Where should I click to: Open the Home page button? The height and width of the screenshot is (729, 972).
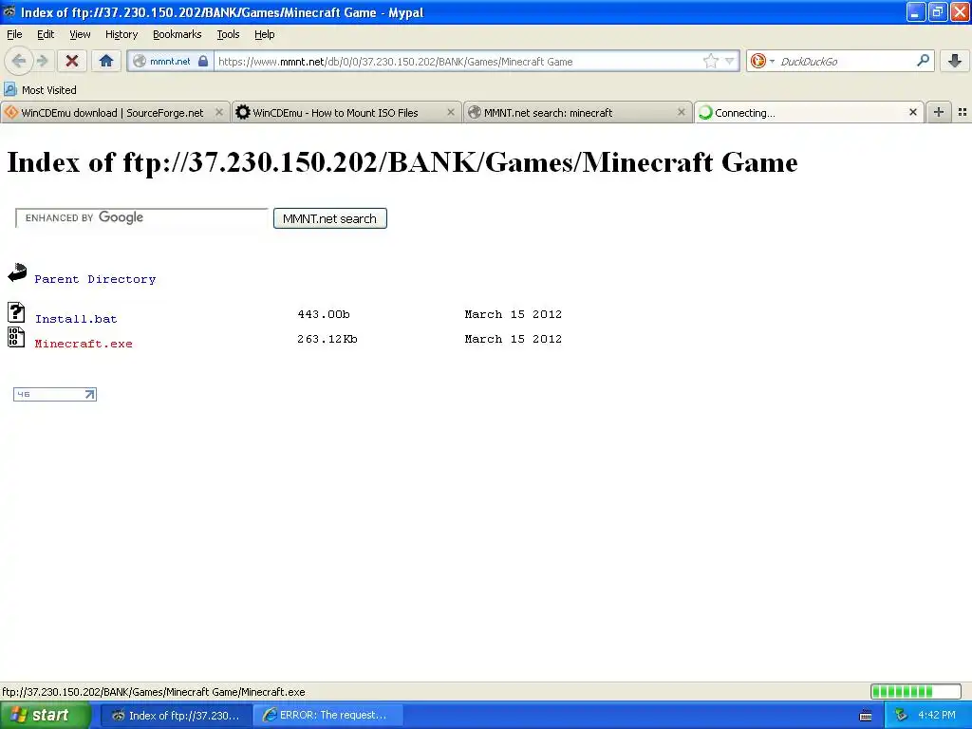tap(106, 61)
